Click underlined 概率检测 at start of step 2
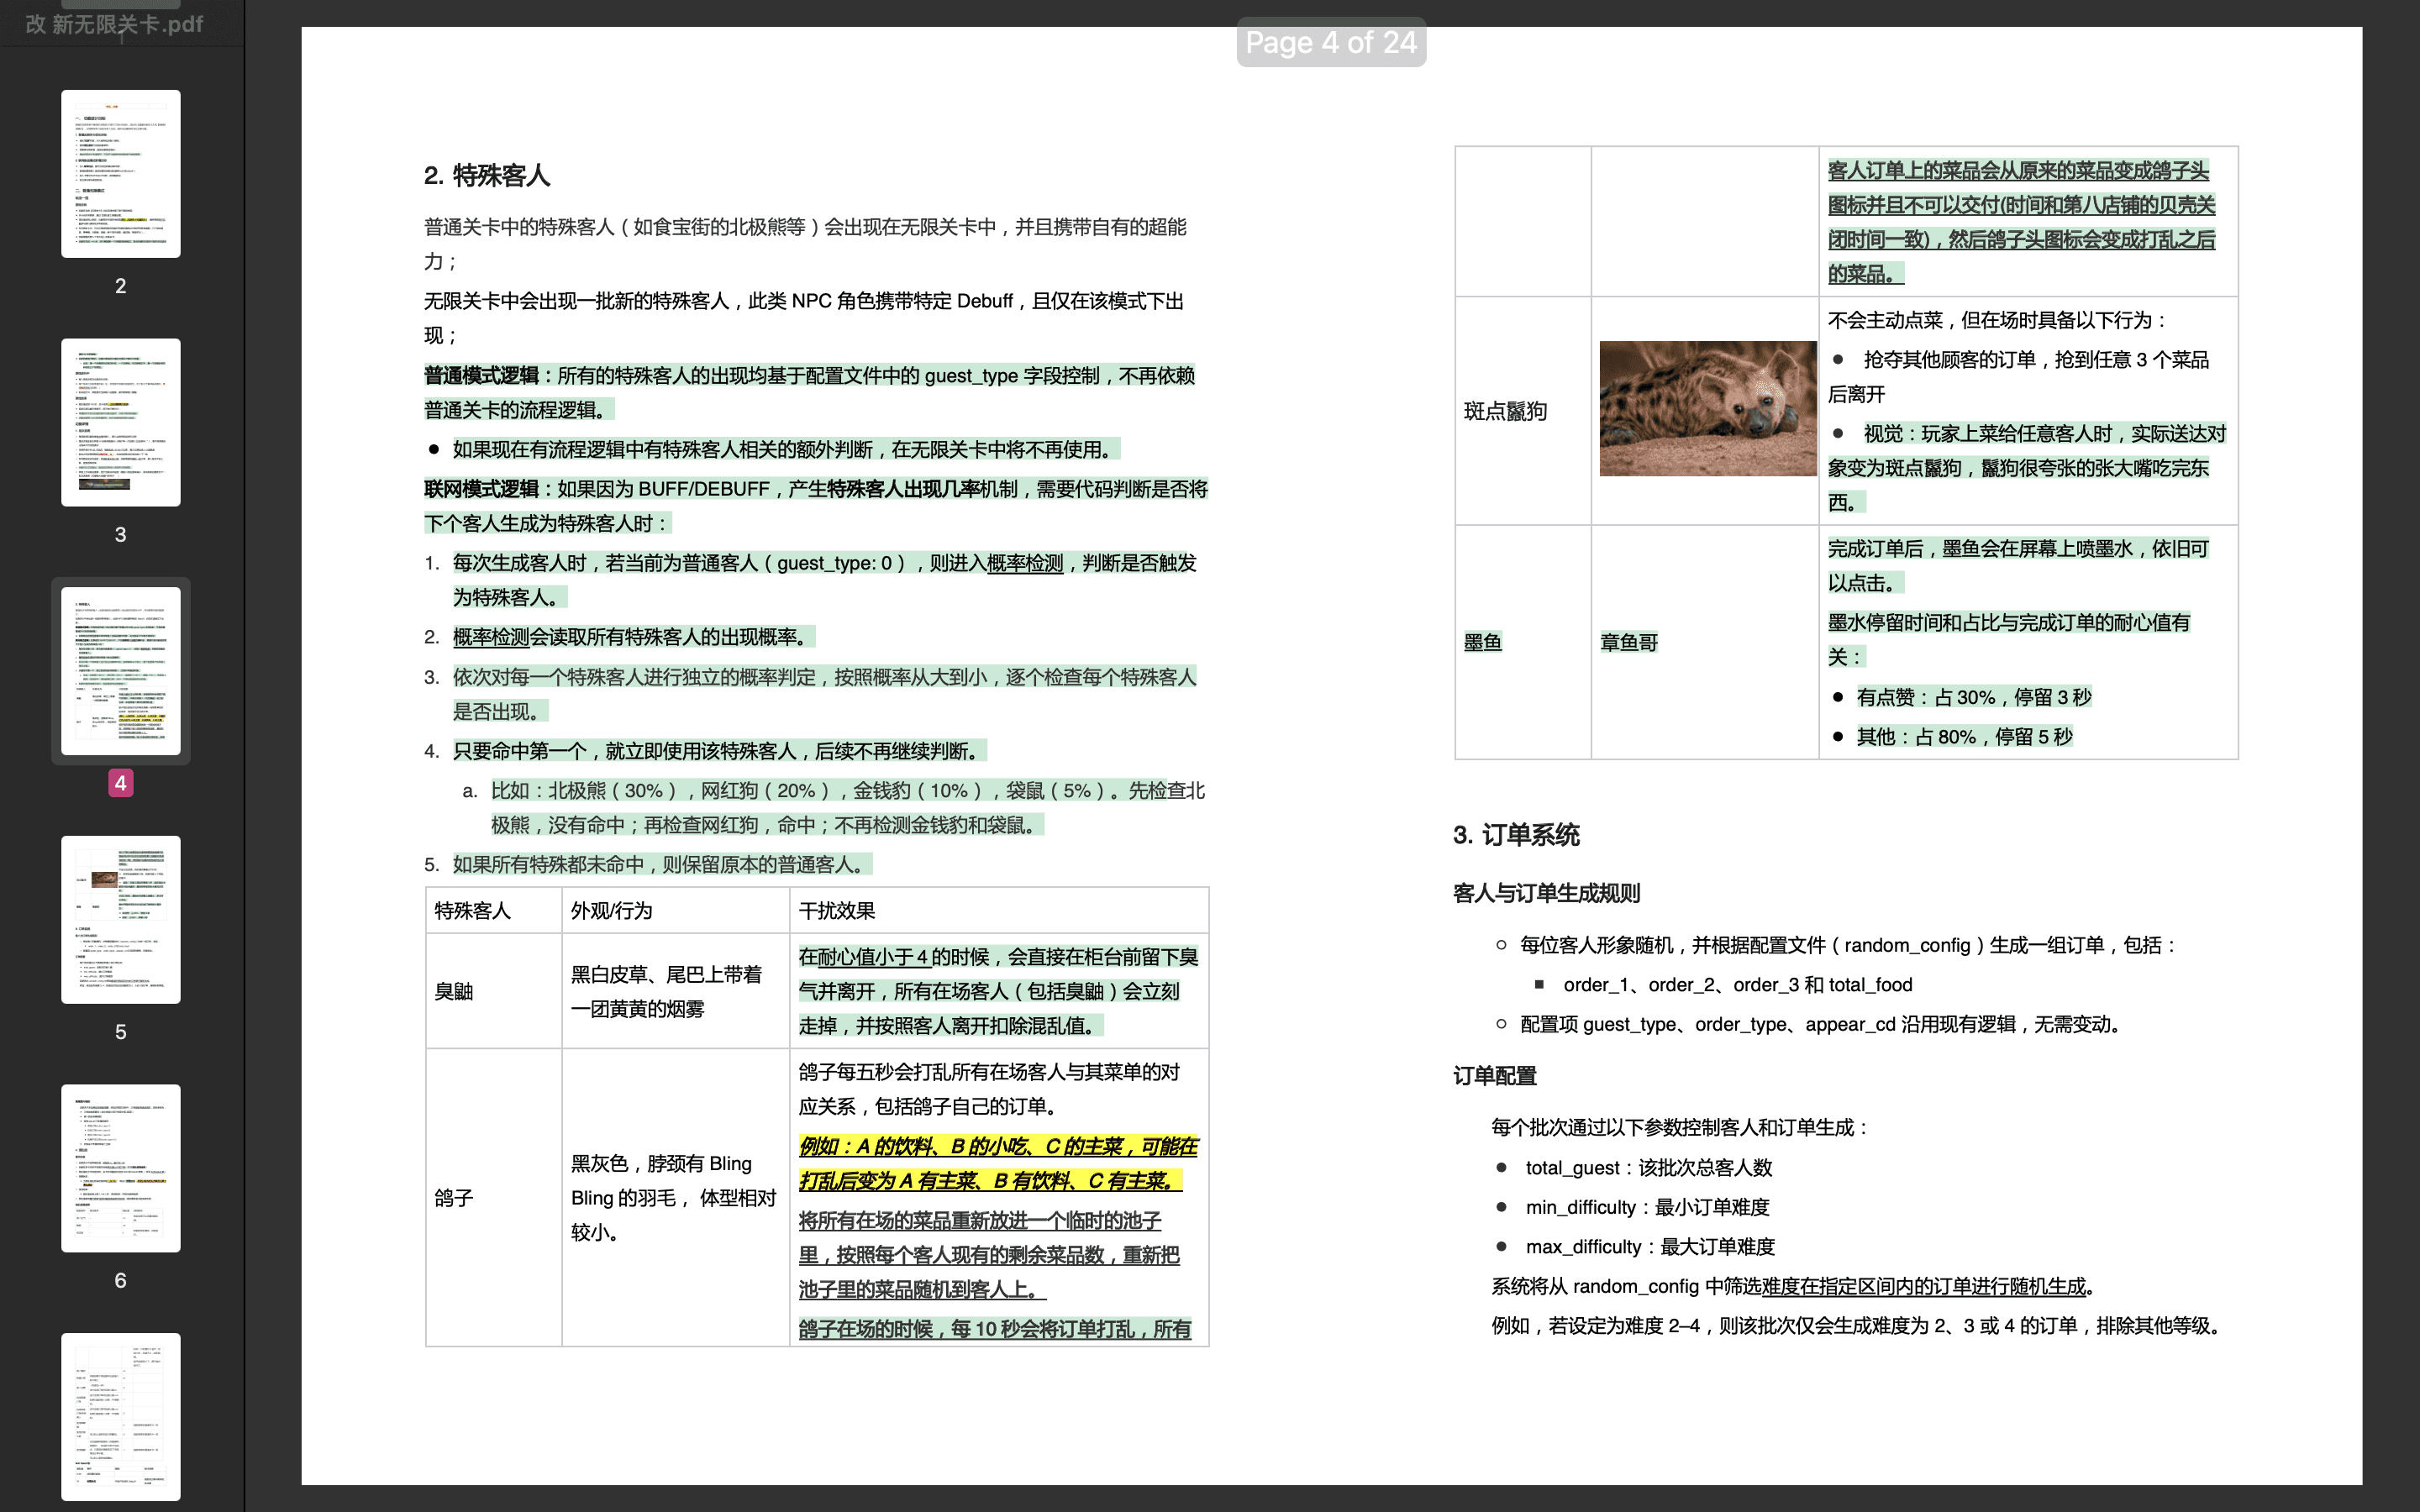The width and height of the screenshot is (2420, 1512). pos(490,637)
